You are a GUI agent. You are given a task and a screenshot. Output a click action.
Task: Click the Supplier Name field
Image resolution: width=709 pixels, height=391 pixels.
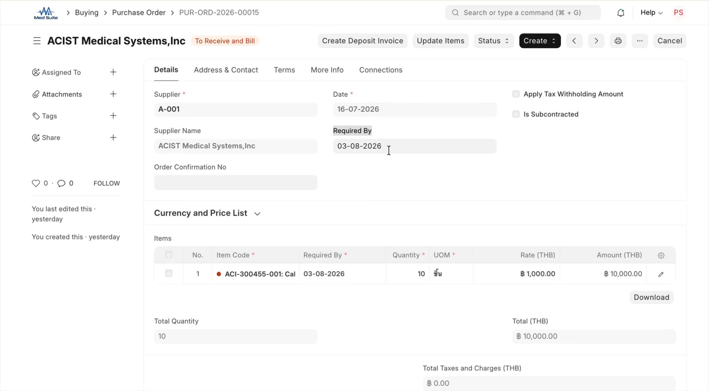236,146
